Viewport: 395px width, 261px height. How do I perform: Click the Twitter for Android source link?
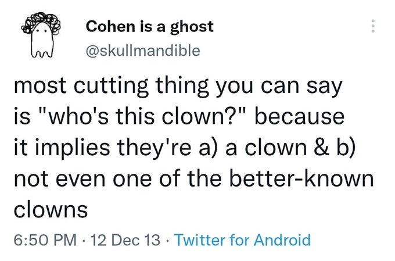coord(242,239)
